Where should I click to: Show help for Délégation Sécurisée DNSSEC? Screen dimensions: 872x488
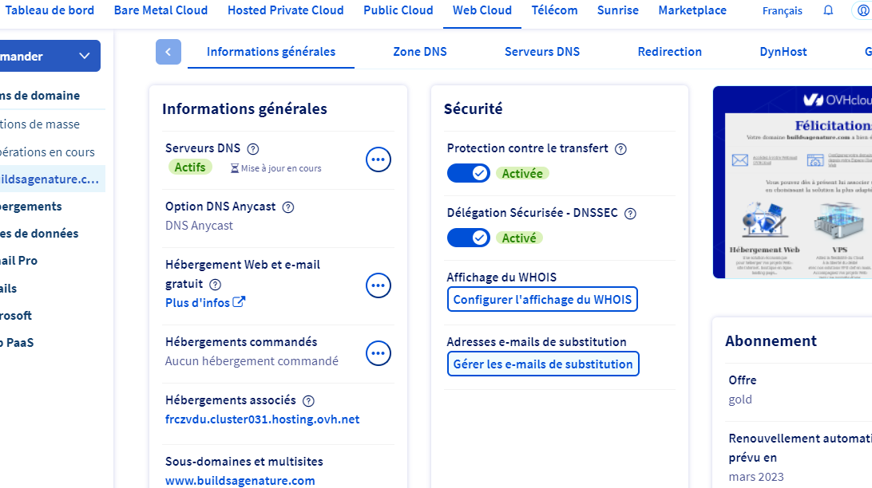(630, 214)
